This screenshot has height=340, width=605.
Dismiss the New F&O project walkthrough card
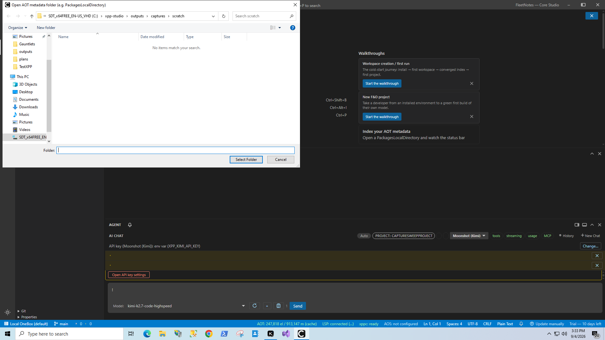(x=472, y=116)
